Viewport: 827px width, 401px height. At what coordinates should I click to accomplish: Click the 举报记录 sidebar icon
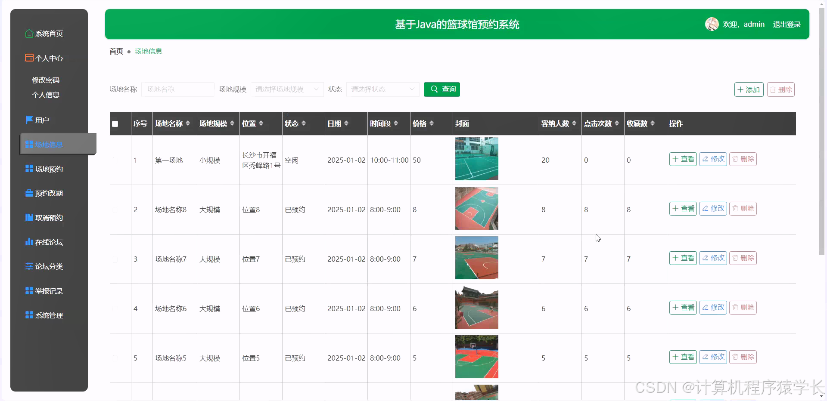click(x=29, y=291)
